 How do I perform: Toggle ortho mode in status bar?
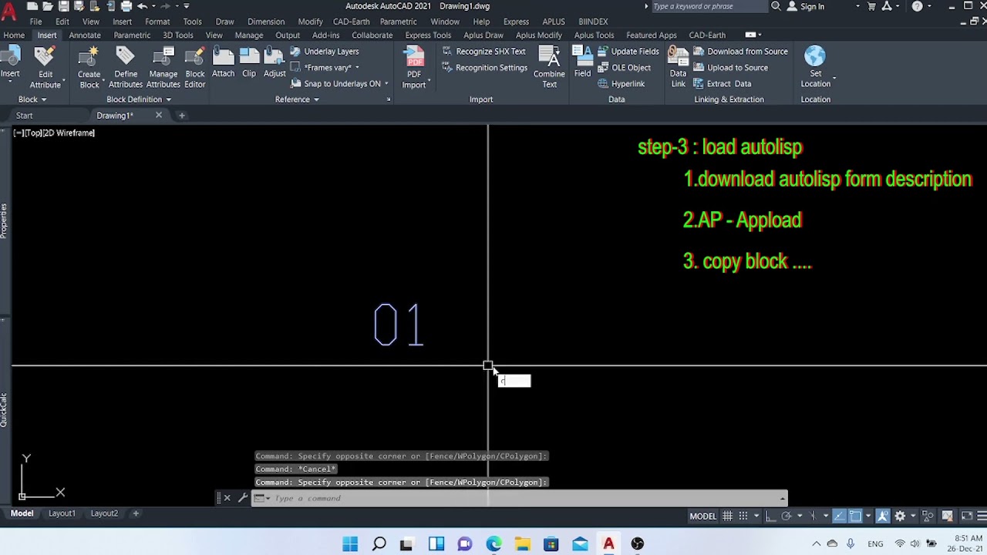(770, 516)
